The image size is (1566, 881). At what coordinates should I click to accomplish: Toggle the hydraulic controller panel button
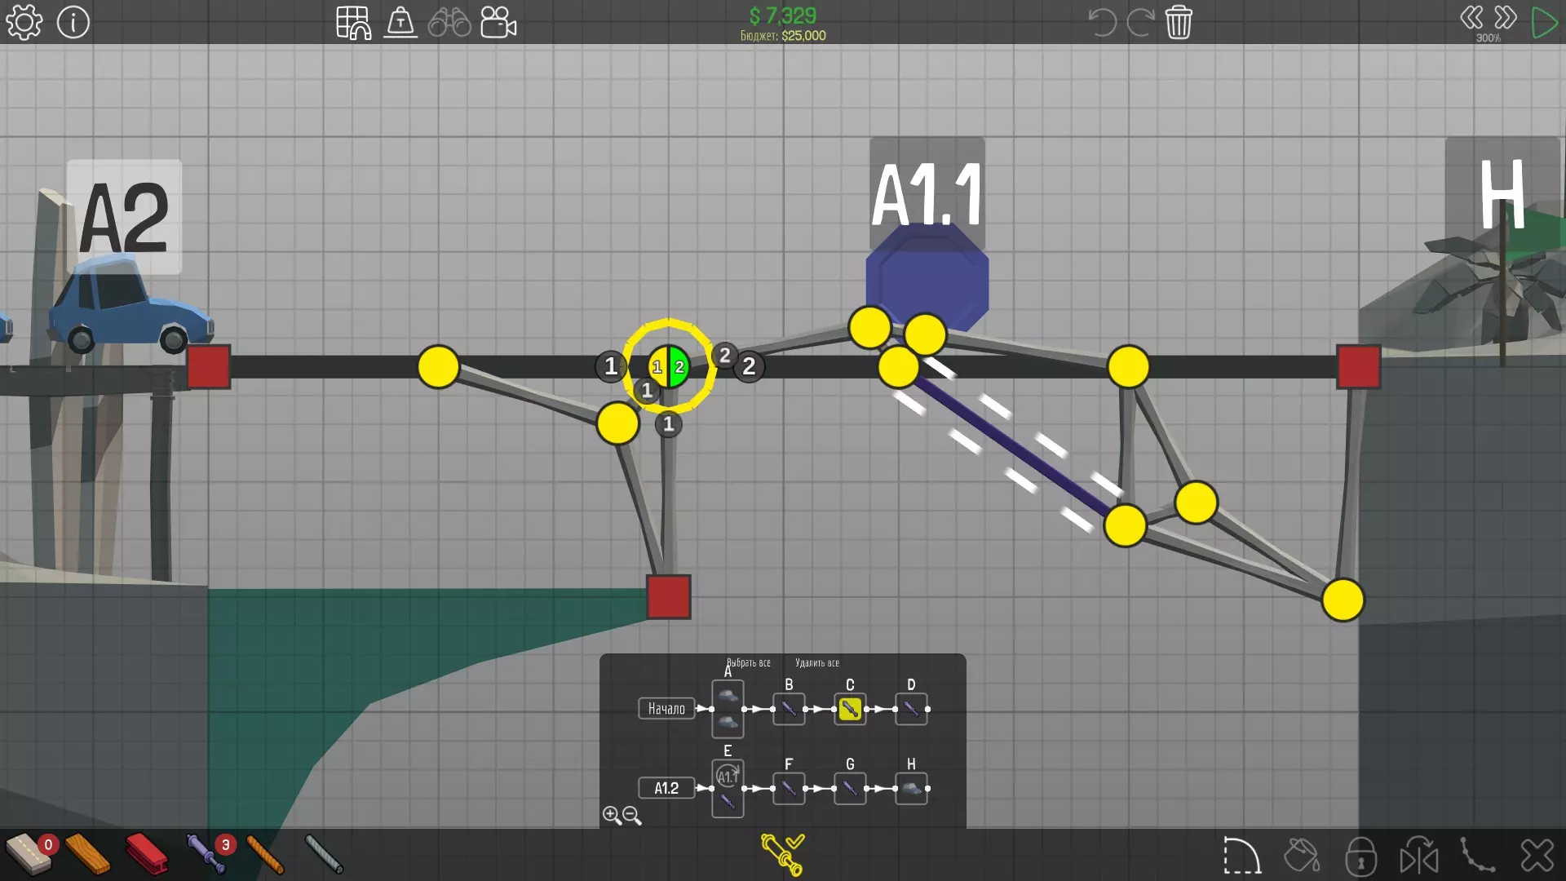pos(782,854)
